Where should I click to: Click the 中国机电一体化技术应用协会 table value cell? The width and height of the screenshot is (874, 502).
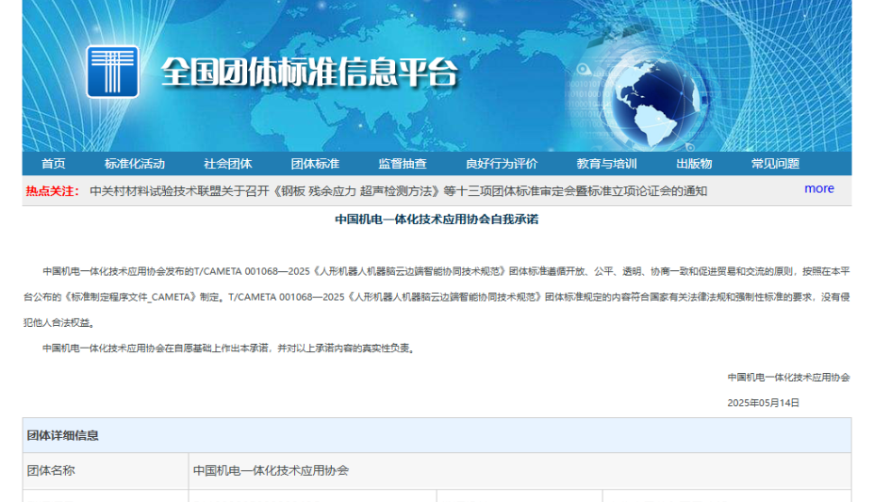coord(519,471)
